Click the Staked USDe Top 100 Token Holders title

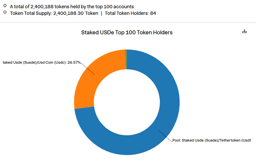click(x=127, y=33)
